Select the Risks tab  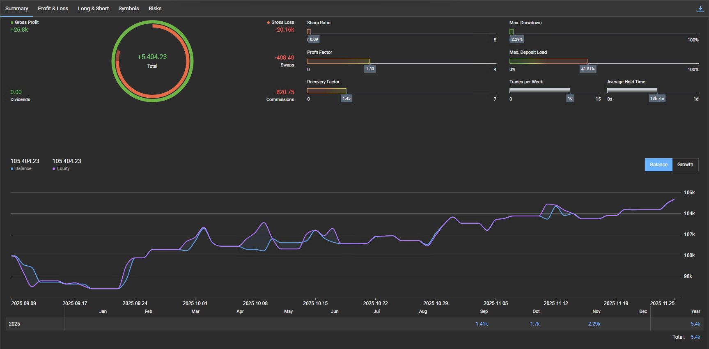155,9
